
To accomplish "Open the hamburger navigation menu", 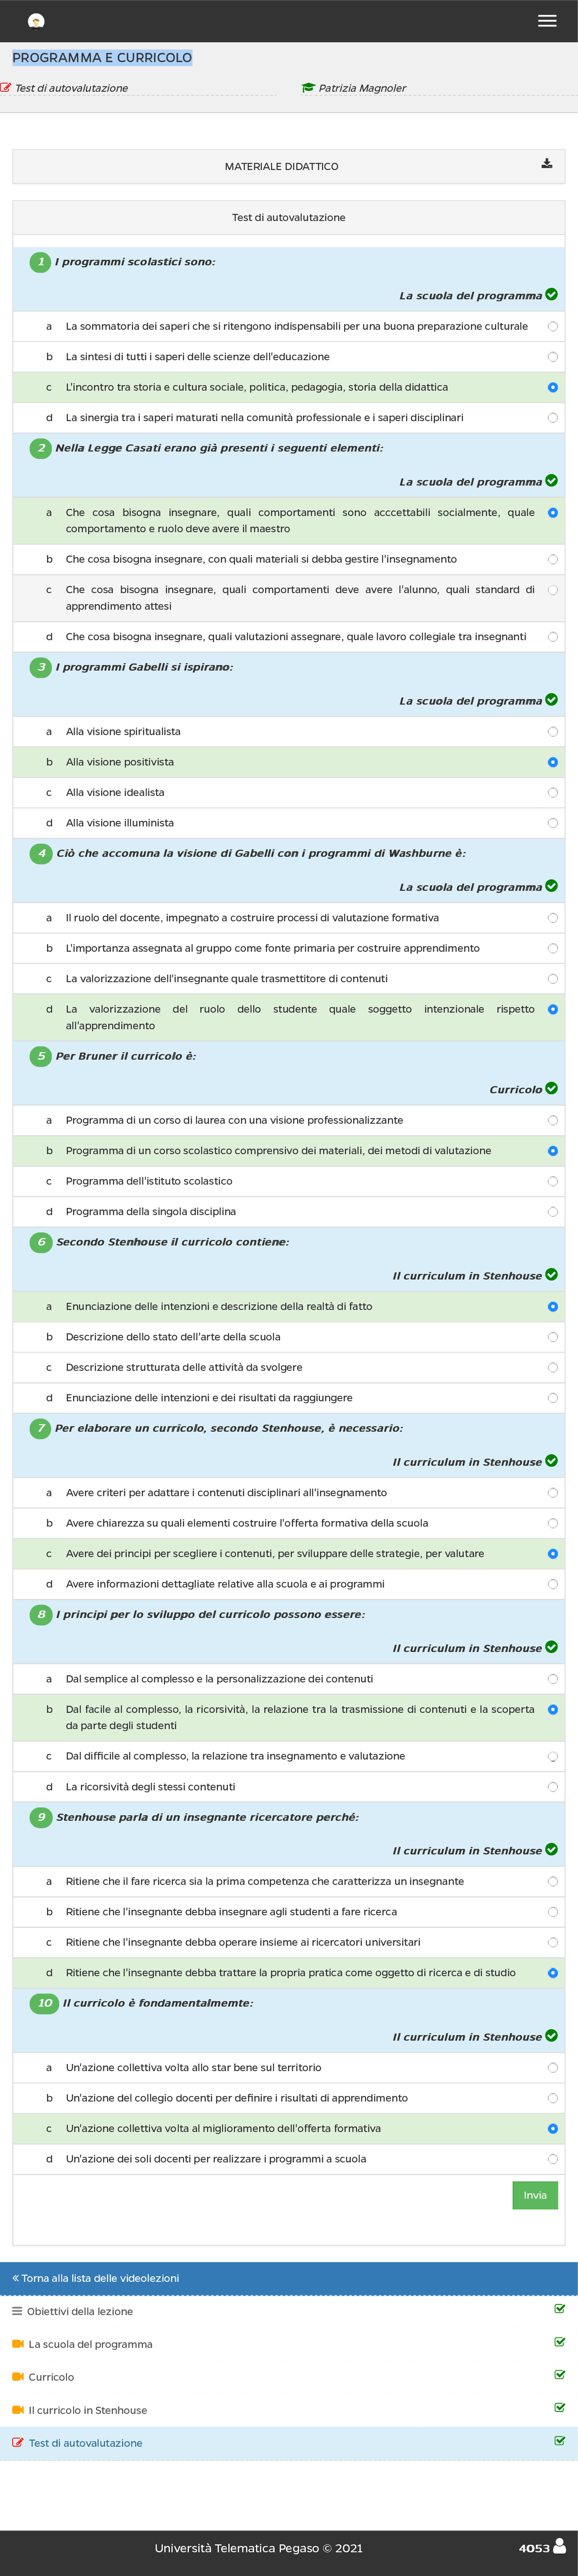I will coord(547,20).
